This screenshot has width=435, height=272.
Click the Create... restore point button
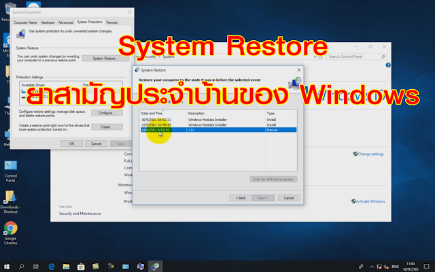tap(107, 127)
